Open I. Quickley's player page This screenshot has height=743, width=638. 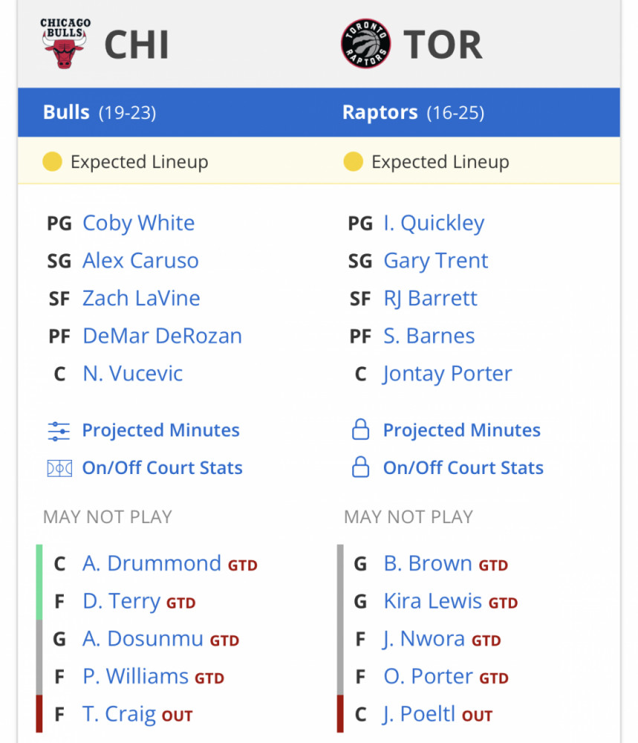click(434, 223)
